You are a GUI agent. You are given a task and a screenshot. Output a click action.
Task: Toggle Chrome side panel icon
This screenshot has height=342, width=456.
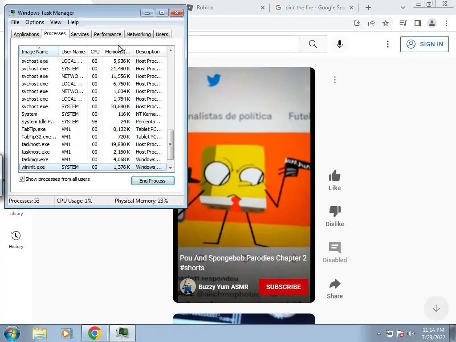click(418, 23)
